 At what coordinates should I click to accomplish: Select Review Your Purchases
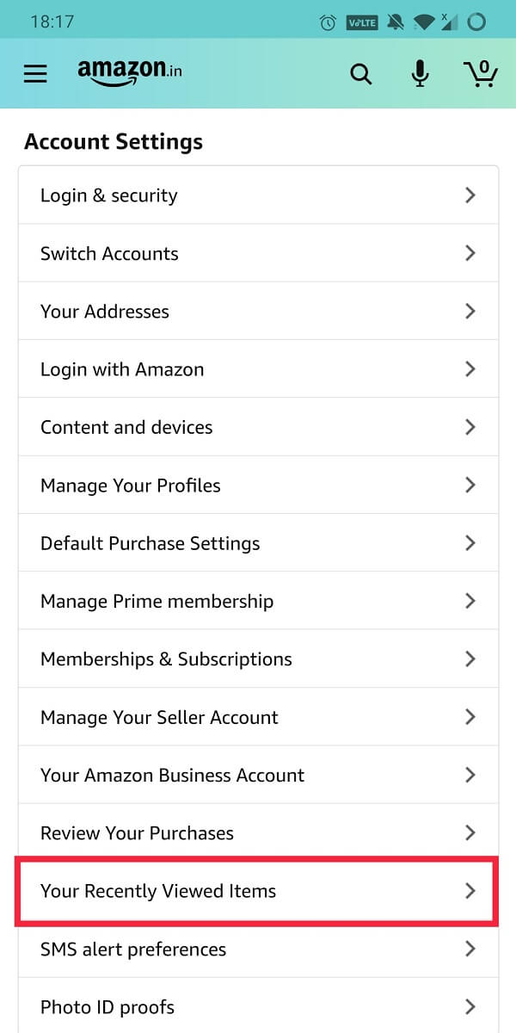pos(136,832)
